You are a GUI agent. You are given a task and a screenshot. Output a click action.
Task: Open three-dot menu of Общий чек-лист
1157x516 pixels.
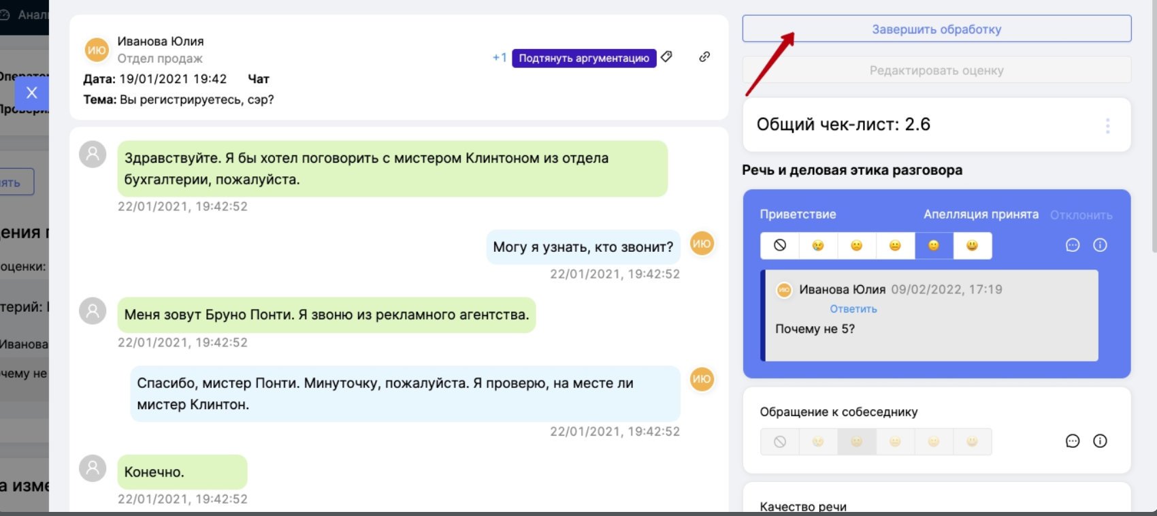[1107, 126]
